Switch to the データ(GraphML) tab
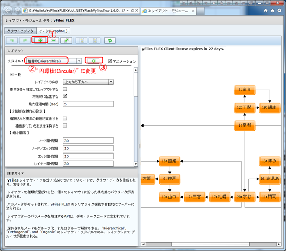 53,31
